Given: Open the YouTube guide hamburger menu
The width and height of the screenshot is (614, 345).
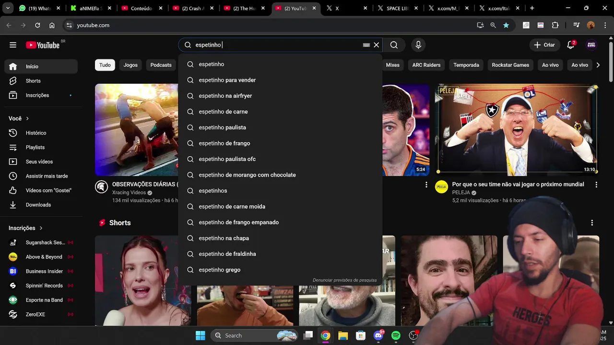Looking at the screenshot, I should (13, 45).
